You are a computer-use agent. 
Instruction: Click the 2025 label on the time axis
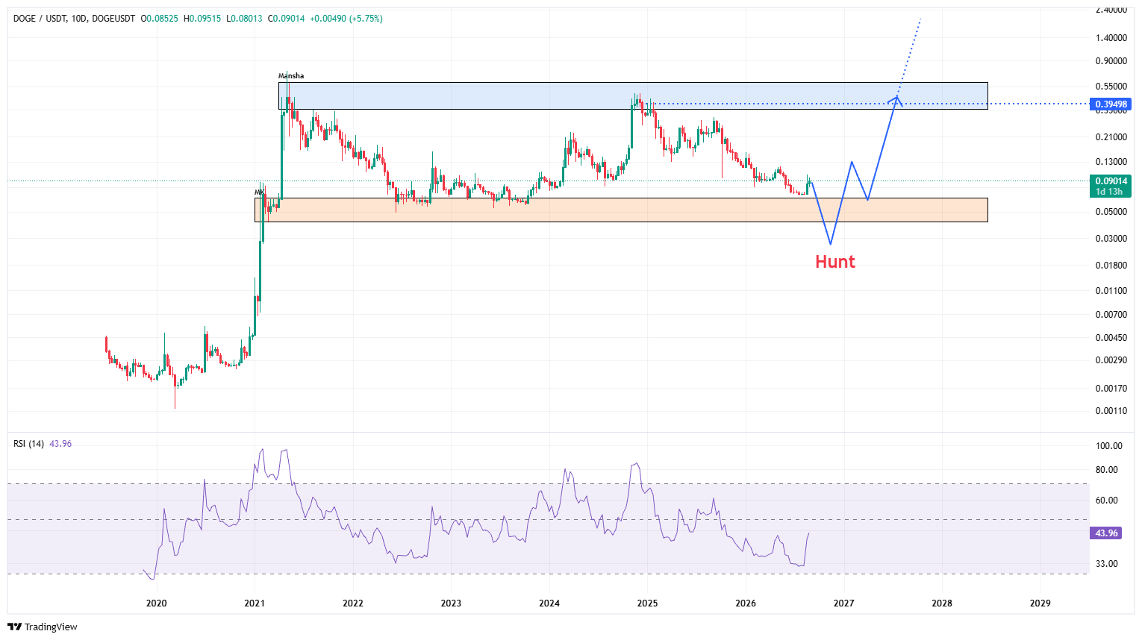click(x=648, y=603)
